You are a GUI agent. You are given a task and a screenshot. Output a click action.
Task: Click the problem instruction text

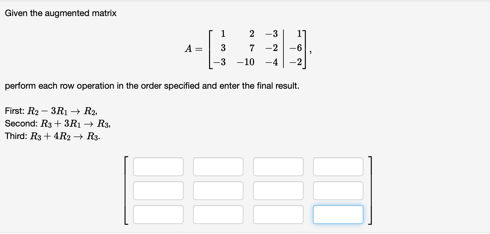tap(152, 86)
